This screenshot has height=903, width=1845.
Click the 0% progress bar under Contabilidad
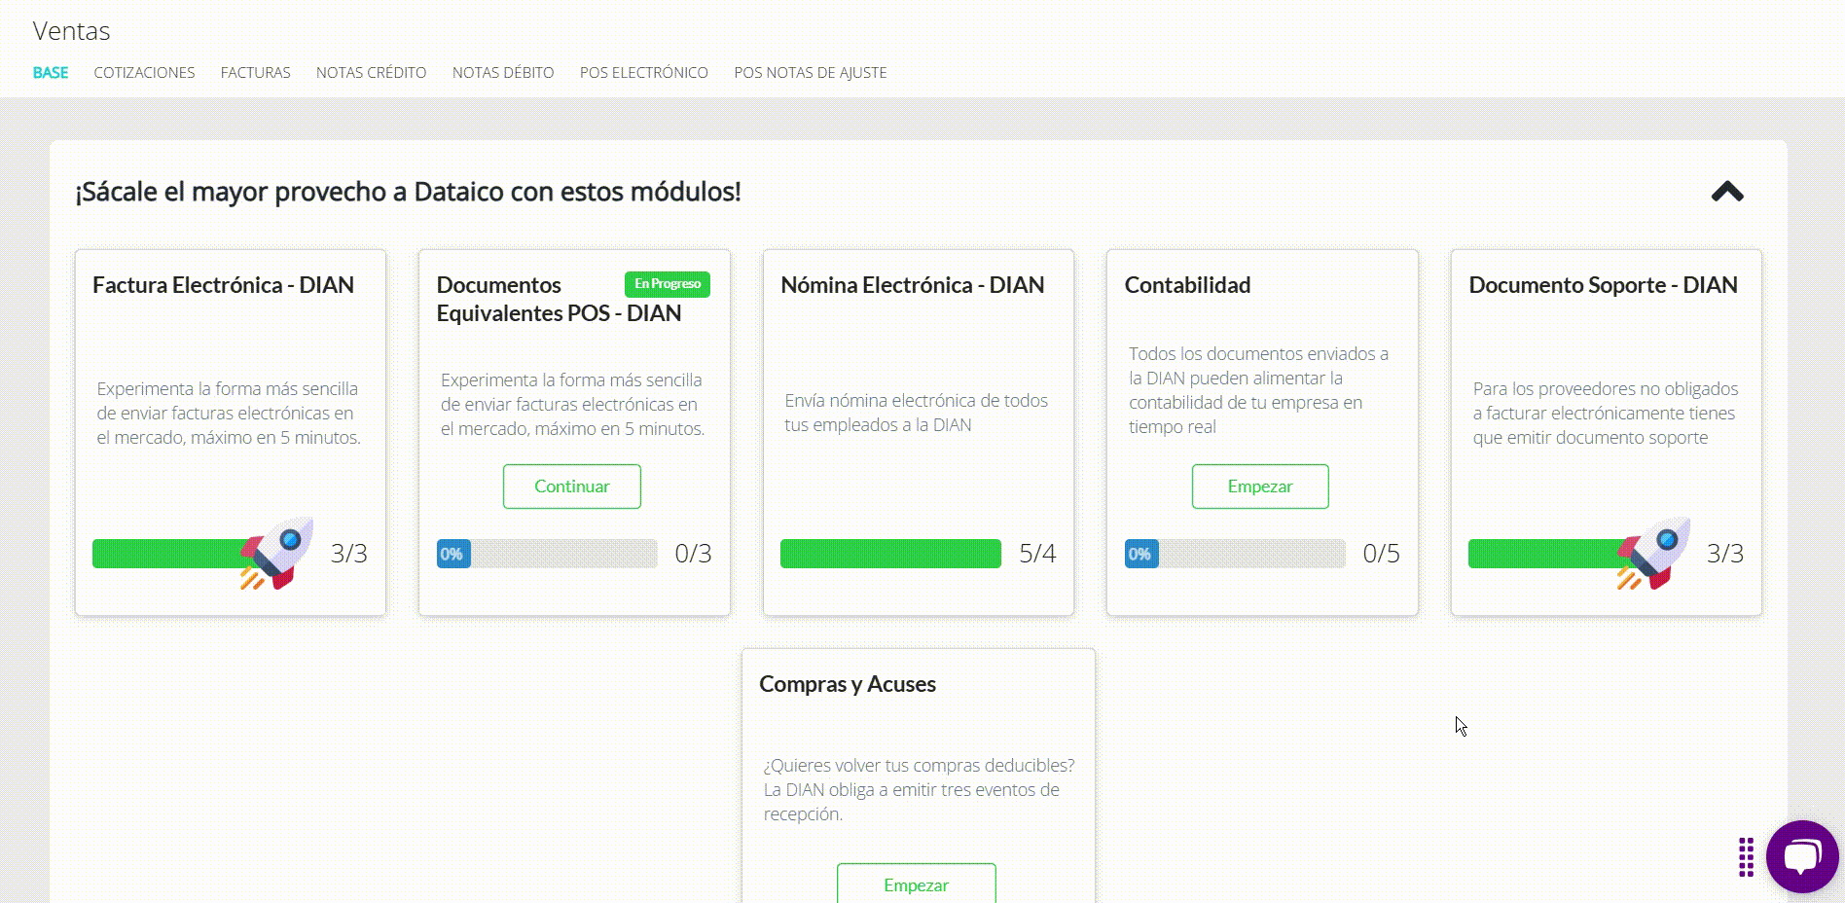(x=1233, y=554)
